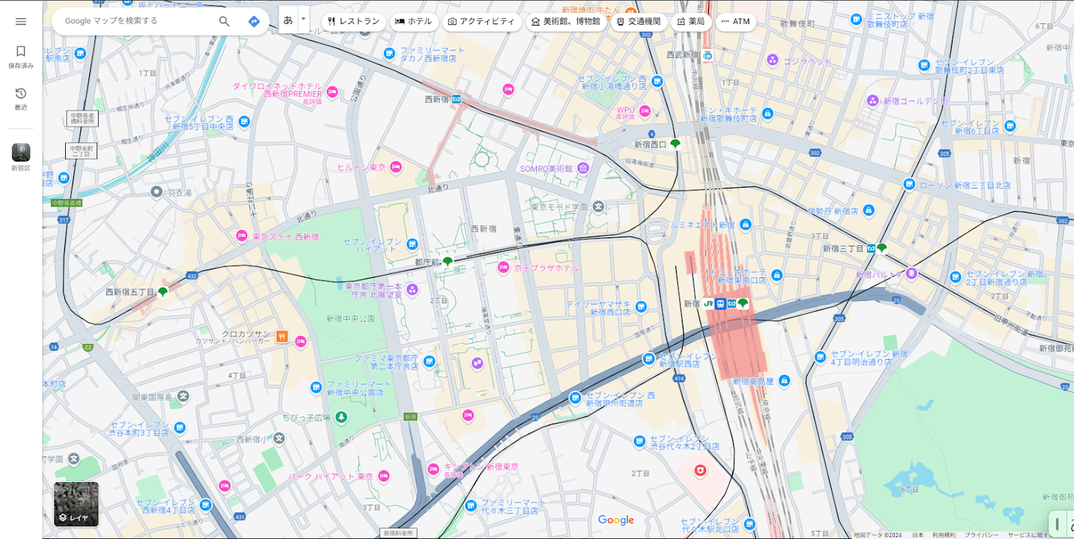Select the パーク ハイアット 東京 hotel pin
This screenshot has height=539, width=1074.
click(384, 476)
